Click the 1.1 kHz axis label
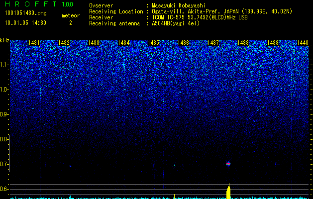Viewport: 313px width, 199px height. pyautogui.click(x=4, y=65)
